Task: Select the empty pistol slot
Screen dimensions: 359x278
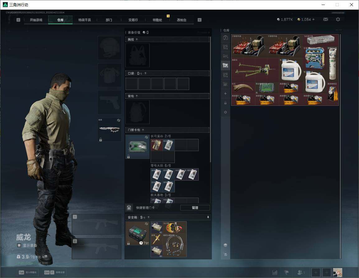Action: (110, 103)
